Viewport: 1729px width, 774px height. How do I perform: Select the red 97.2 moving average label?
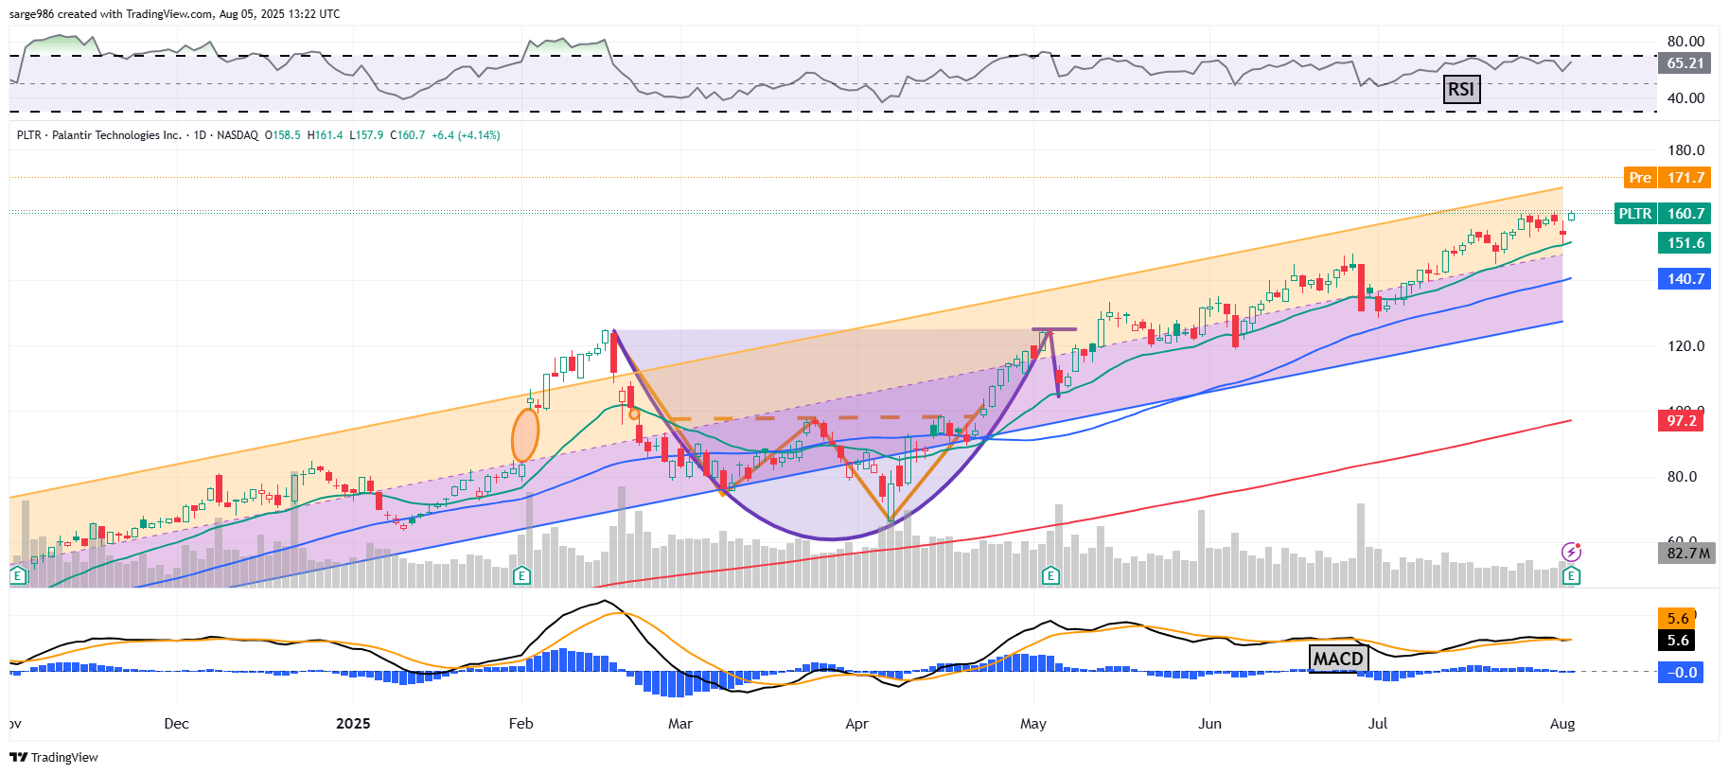click(x=1681, y=420)
